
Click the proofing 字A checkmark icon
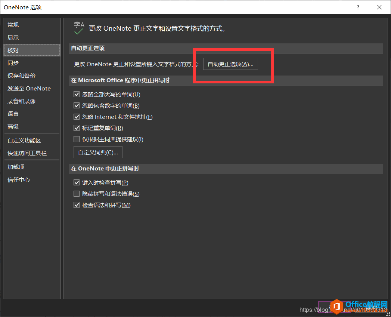coord(79,28)
